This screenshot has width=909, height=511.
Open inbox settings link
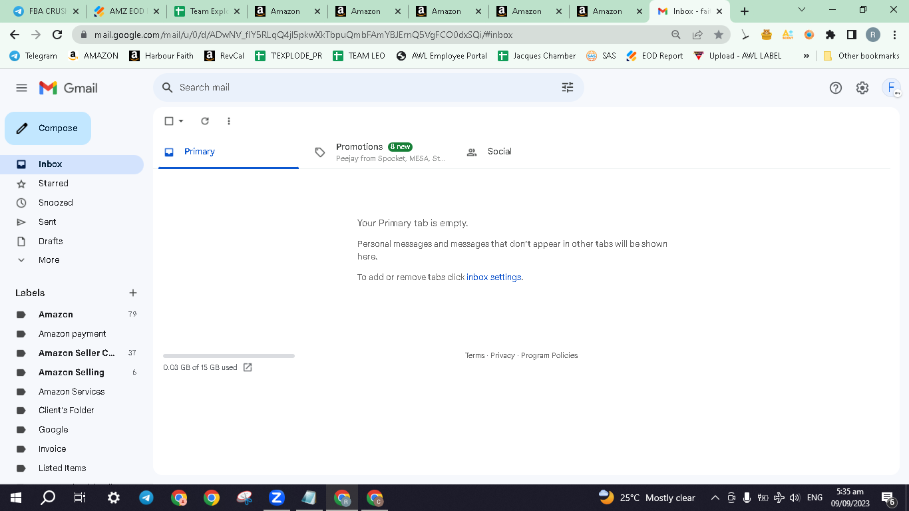point(494,277)
